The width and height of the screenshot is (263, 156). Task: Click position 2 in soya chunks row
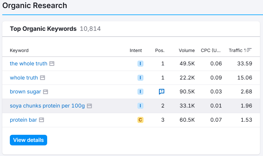[x=163, y=106]
